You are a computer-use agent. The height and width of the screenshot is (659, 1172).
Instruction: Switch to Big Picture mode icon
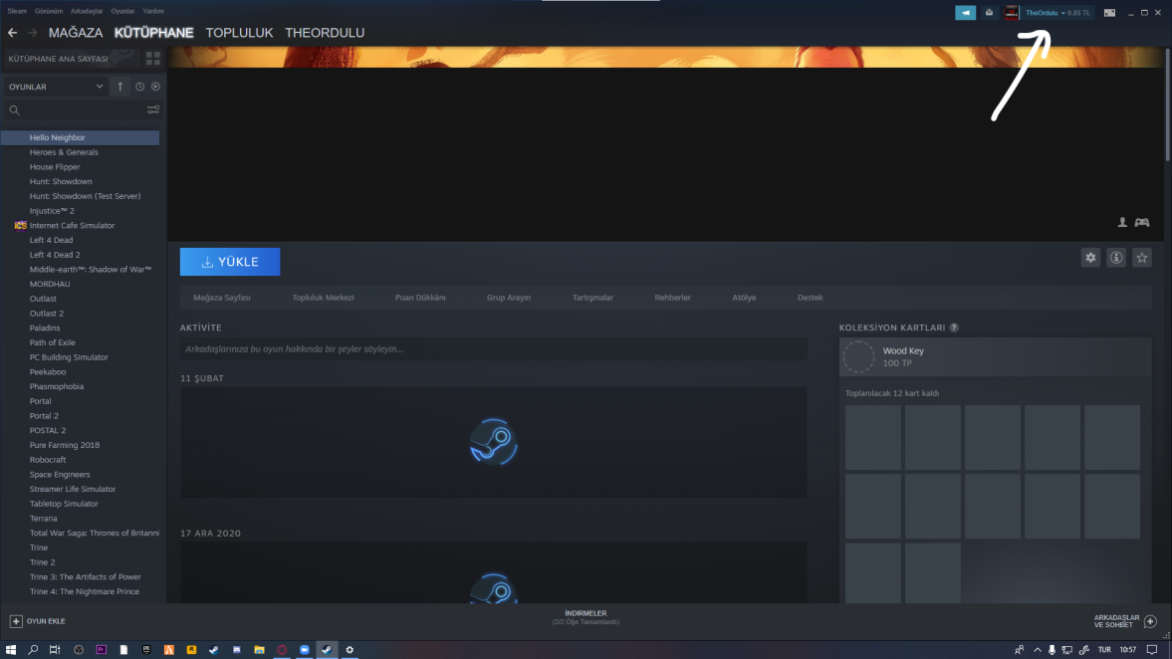(1110, 13)
